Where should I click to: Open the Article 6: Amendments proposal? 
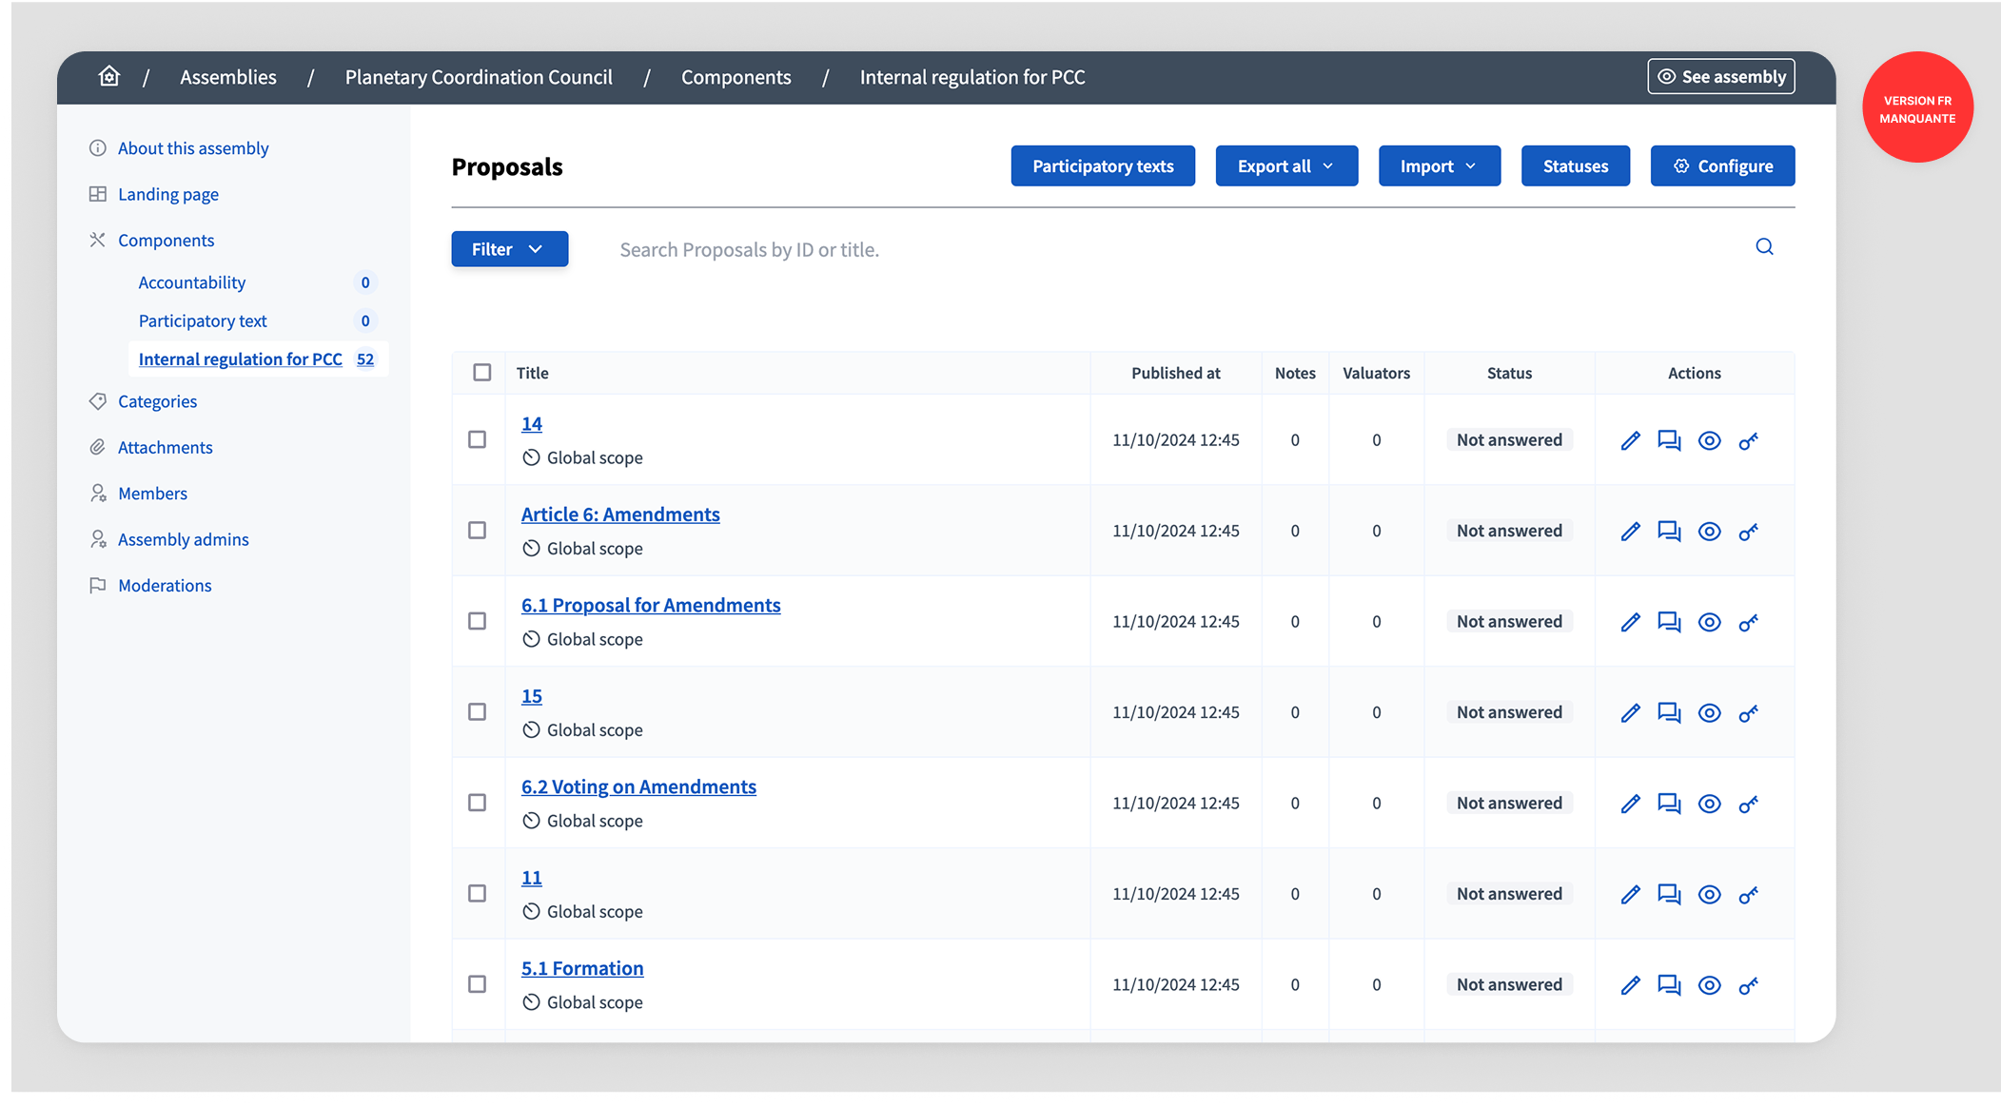click(620, 514)
